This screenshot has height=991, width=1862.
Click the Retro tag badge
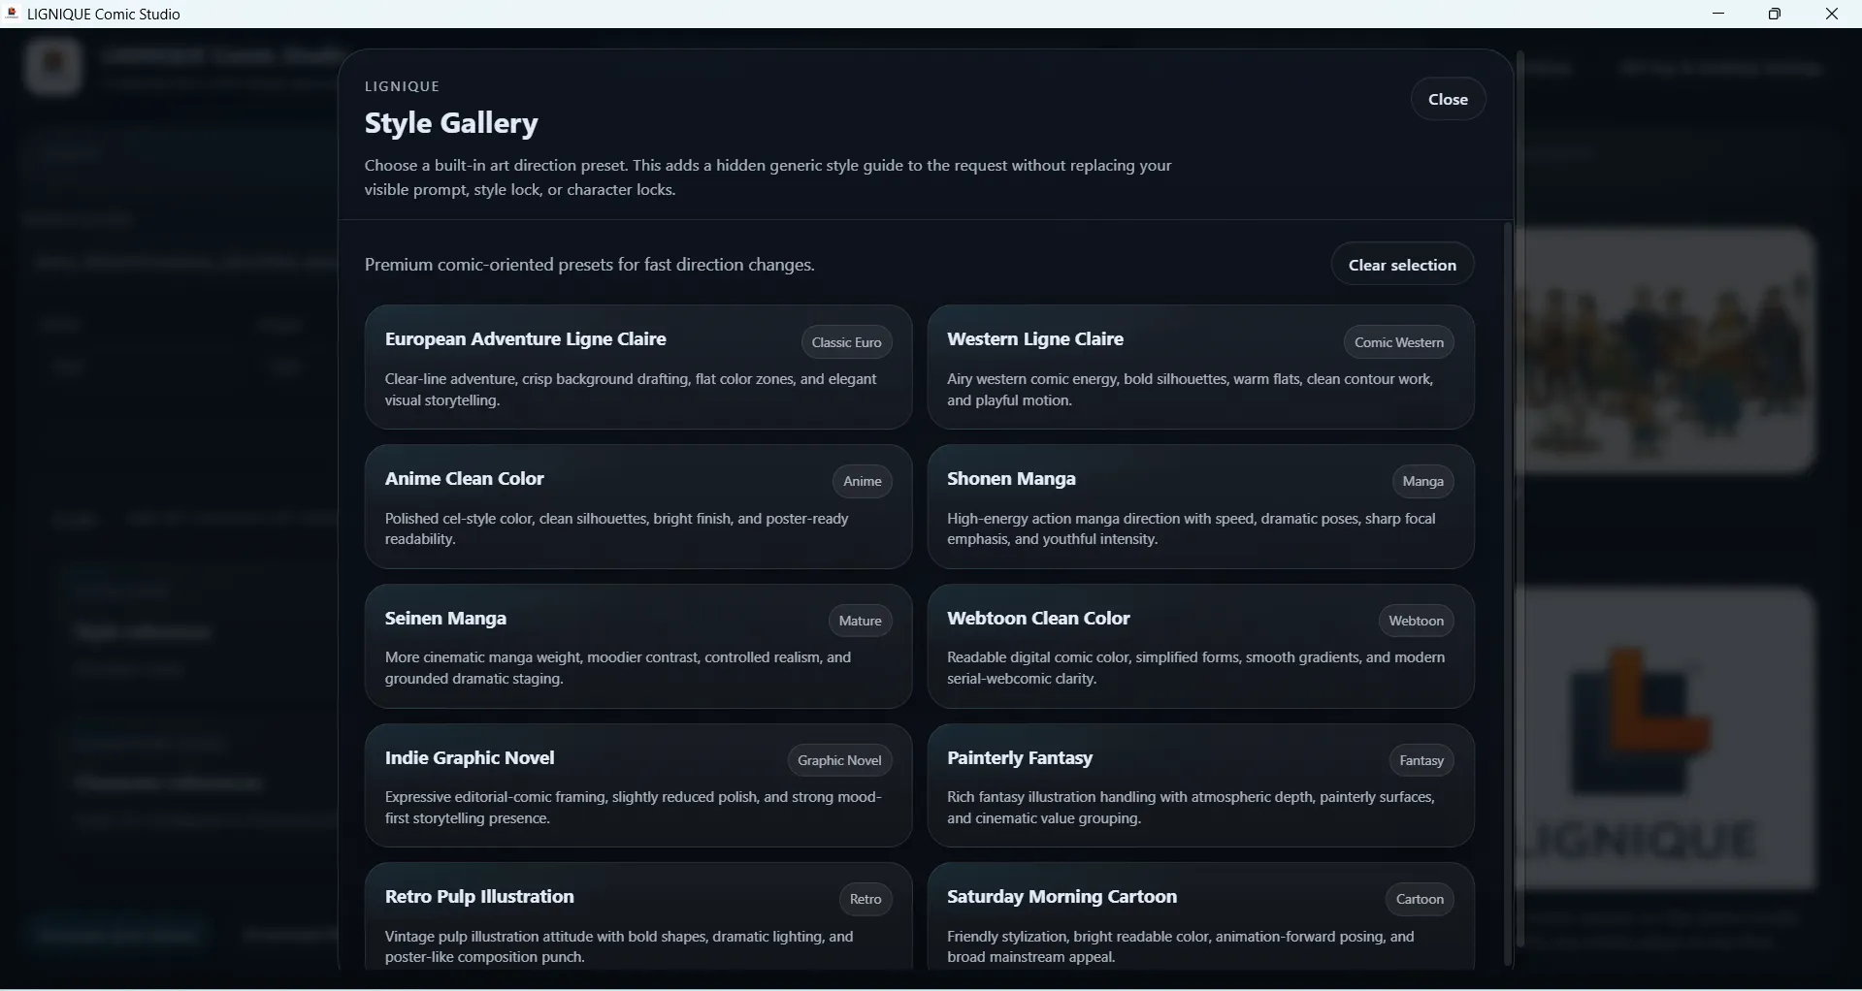coord(865,899)
